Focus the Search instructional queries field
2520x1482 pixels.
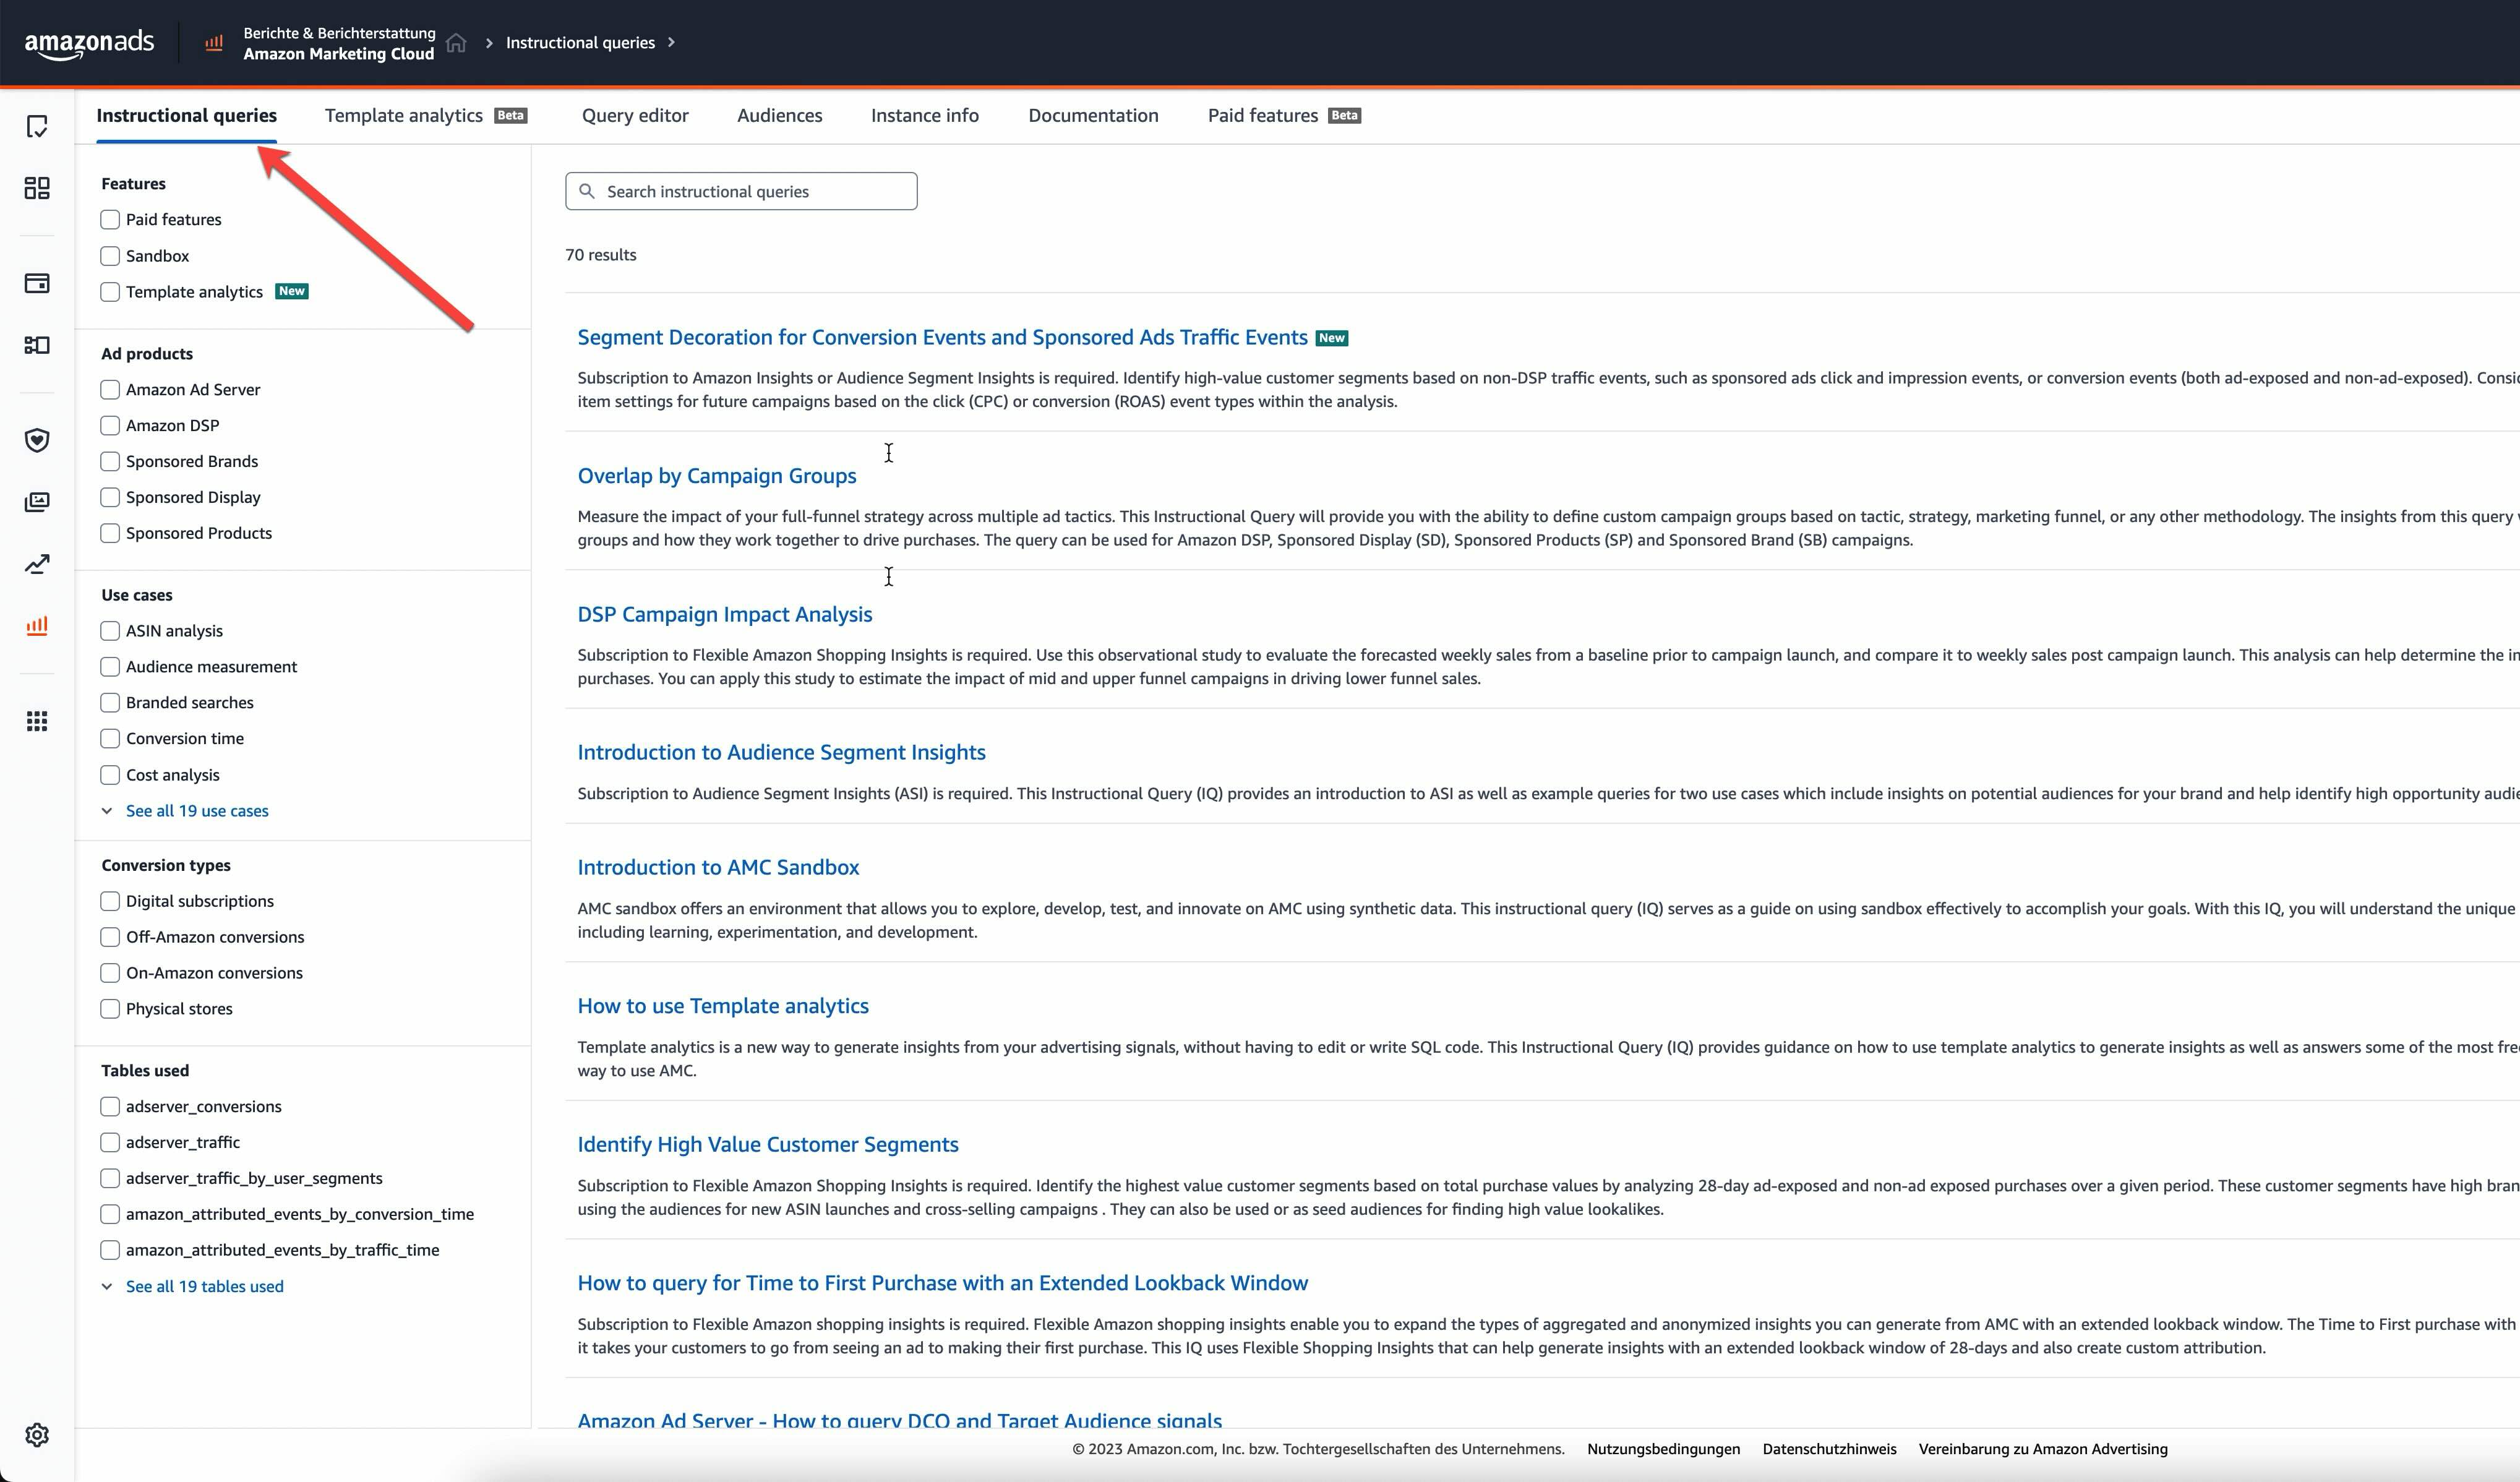[x=741, y=191]
